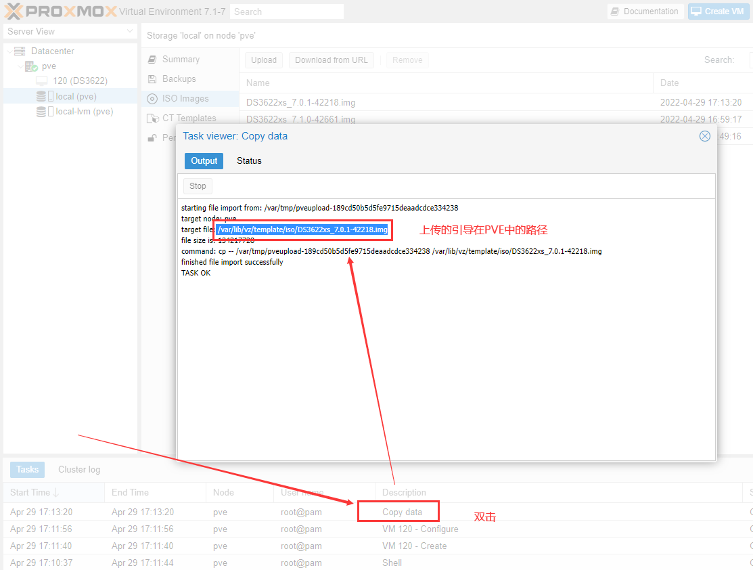Click the End Time column header
Viewport: 753px width, 570px height.
tap(155, 493)
